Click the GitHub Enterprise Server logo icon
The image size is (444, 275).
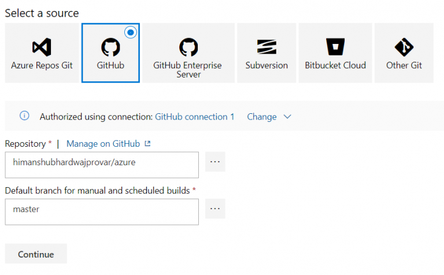click(x=188, y=47)
